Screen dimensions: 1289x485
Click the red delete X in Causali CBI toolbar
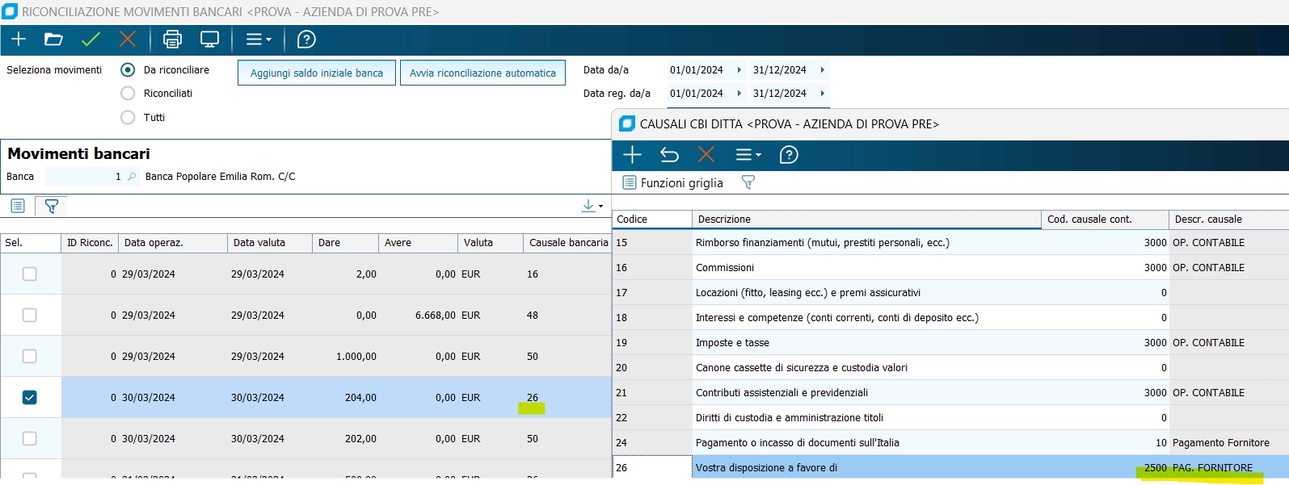click(x=706, y=155)
